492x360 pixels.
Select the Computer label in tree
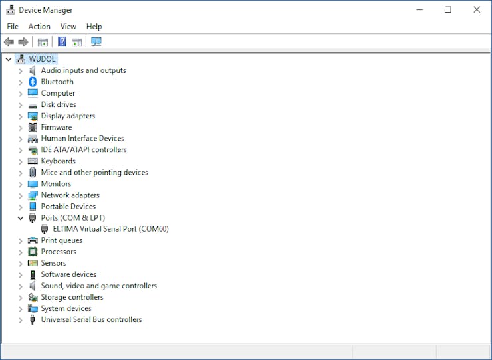tap(58, 93)
